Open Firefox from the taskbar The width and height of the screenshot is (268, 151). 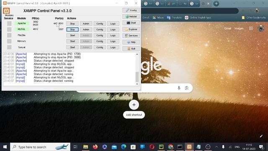(95, 147)
